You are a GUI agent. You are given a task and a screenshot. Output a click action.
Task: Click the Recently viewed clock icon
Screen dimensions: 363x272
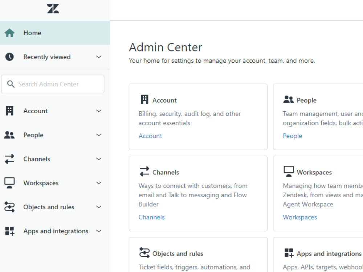coord(9,57)
